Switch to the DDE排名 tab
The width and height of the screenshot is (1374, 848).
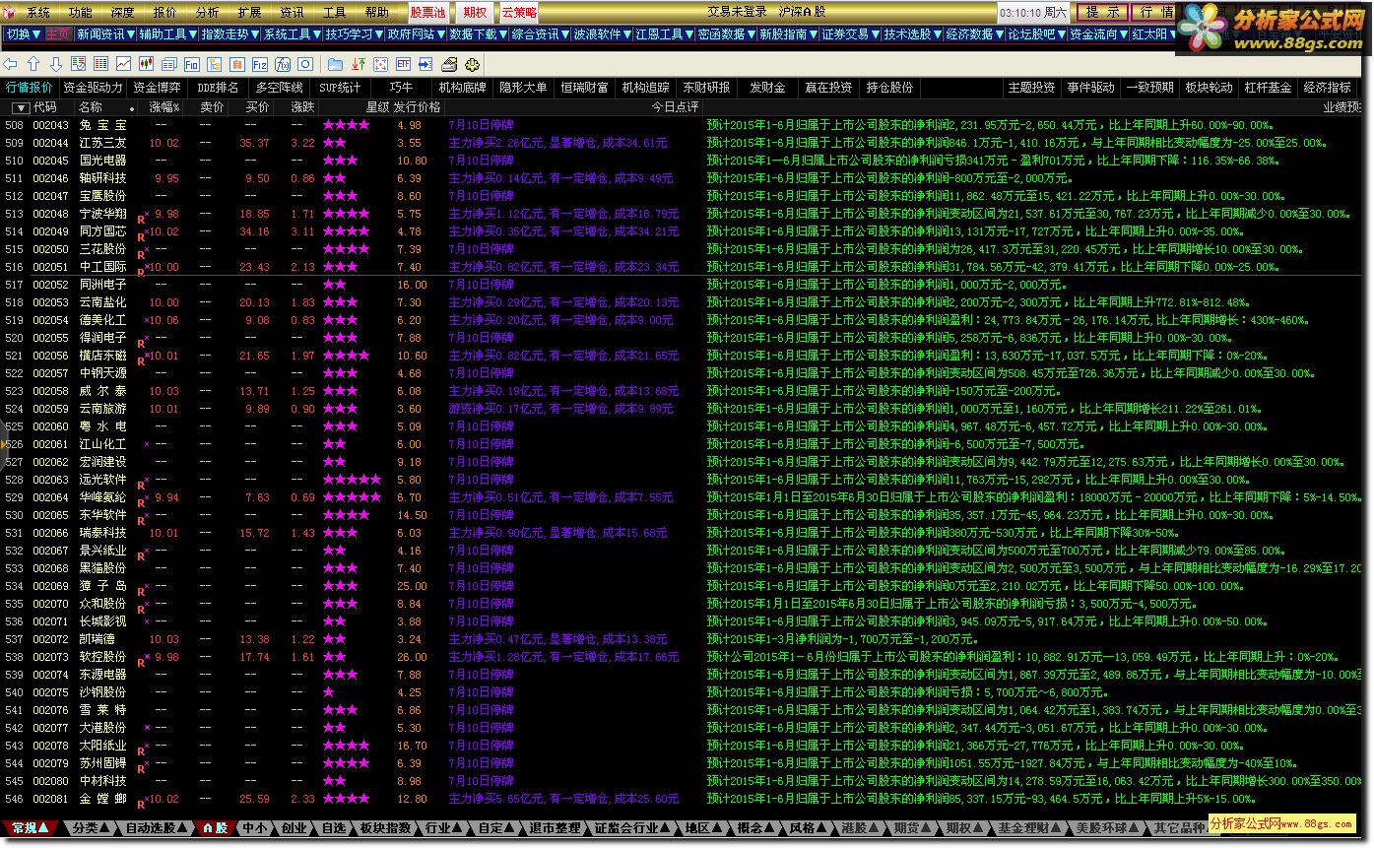tap(218, 88)
